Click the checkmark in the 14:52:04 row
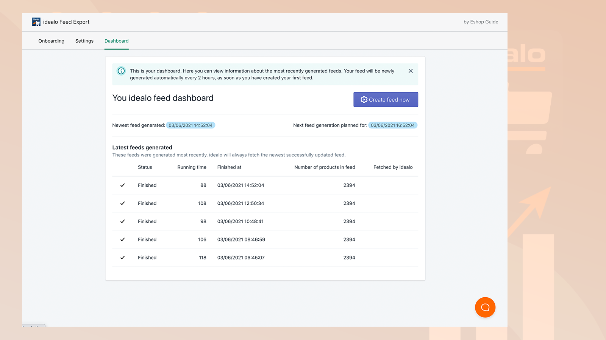This screenshot has height=340, width=606. 122,185
